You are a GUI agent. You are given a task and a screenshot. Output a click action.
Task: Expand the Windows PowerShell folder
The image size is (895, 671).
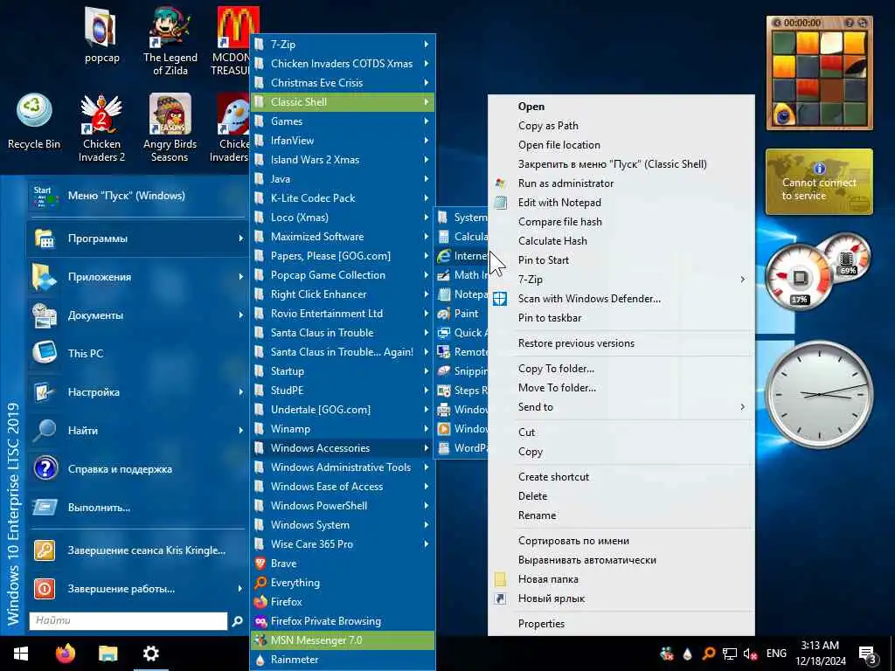343,506
